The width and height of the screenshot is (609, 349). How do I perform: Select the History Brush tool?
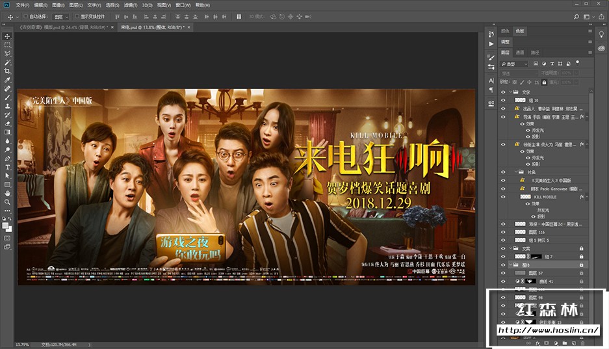[x=7, y=115]
